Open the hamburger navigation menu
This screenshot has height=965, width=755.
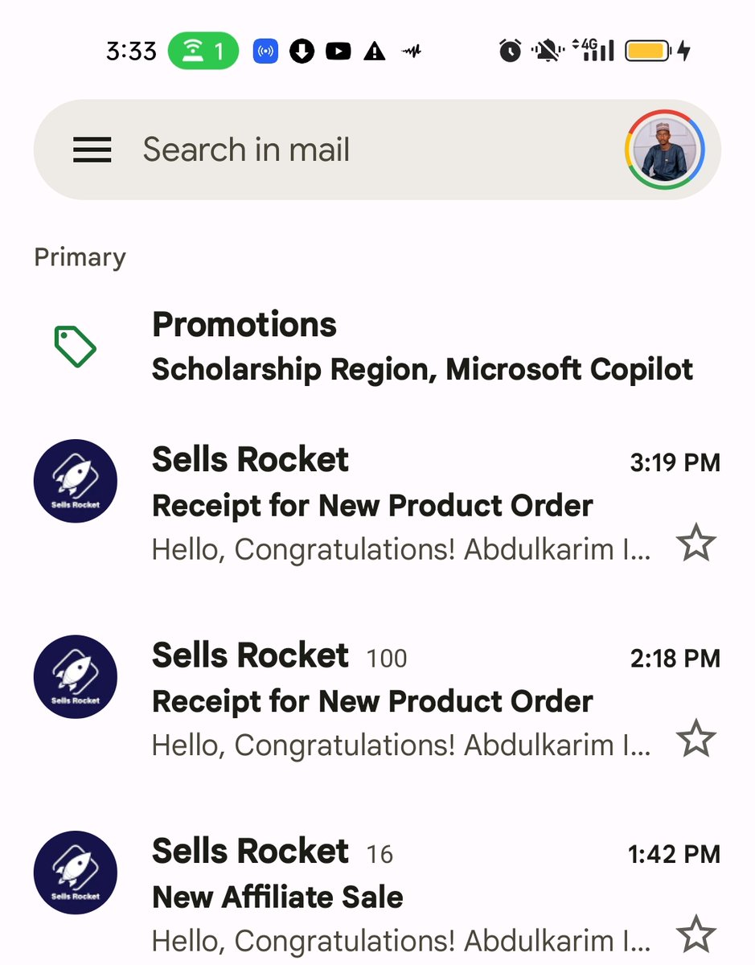pos(92,150)
